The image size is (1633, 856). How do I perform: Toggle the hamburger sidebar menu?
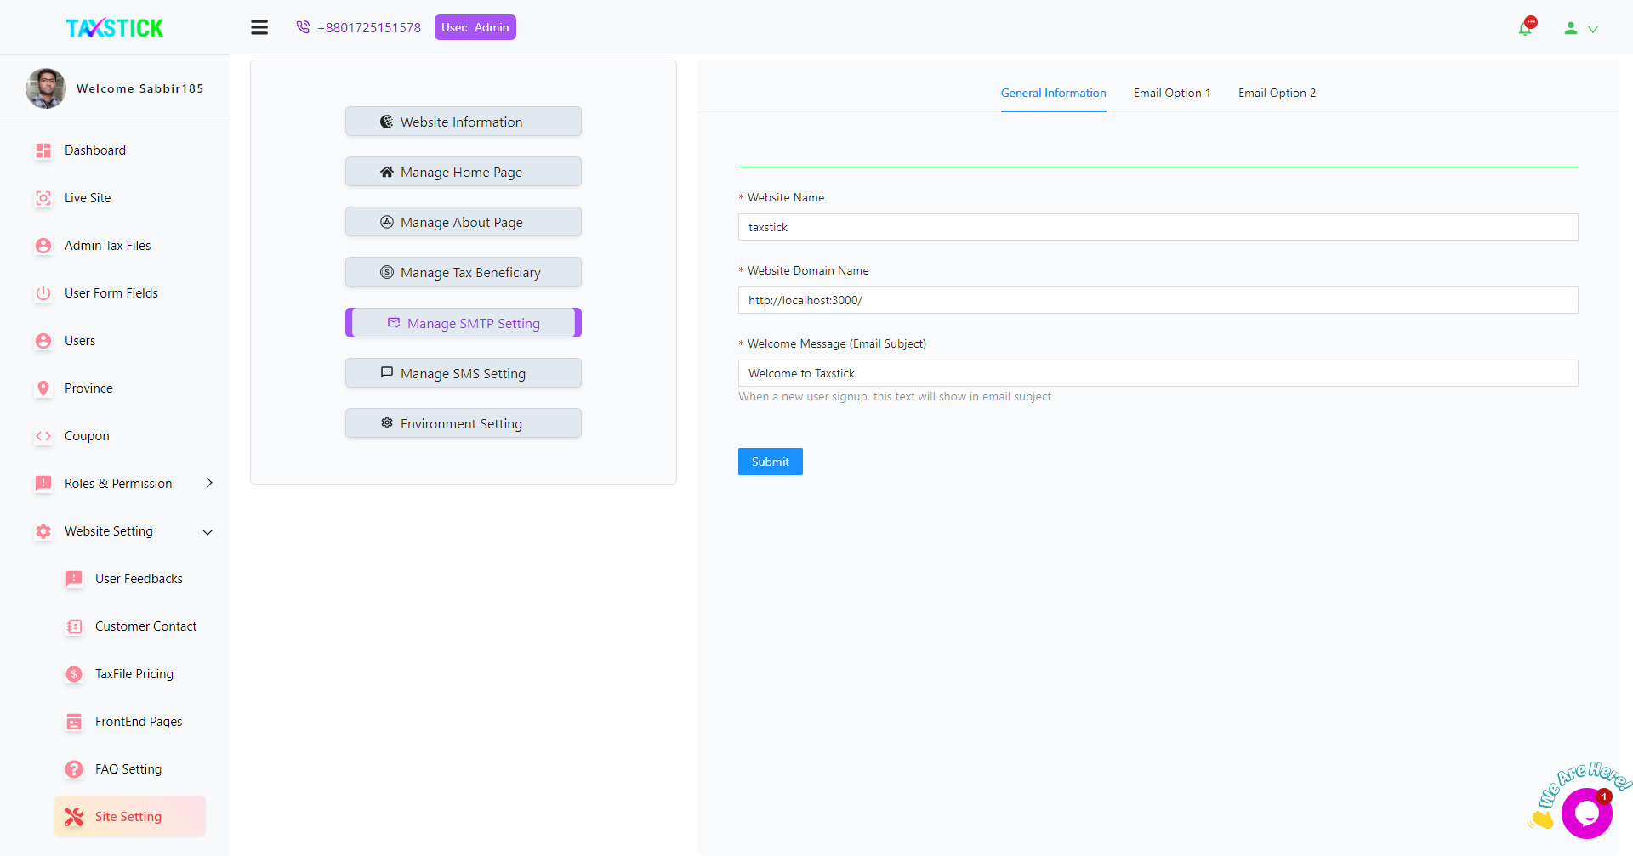coord(259,27)
